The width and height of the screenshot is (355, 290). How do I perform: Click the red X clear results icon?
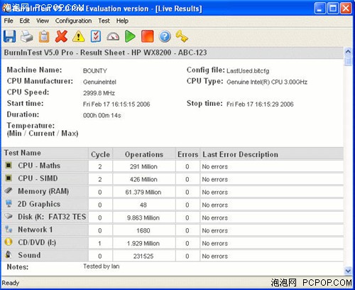click(61, 36)
